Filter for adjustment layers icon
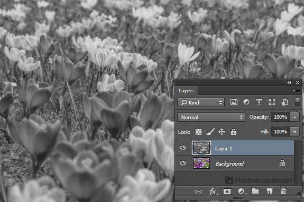The height and width of the screenshot is (202, 304). pyautogui.click(x=246, y=102)
